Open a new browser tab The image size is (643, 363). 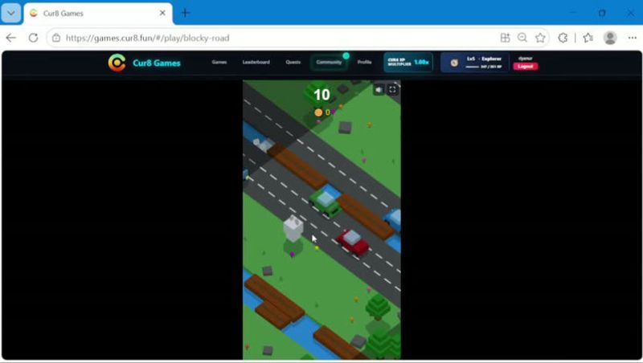(186, 13)
